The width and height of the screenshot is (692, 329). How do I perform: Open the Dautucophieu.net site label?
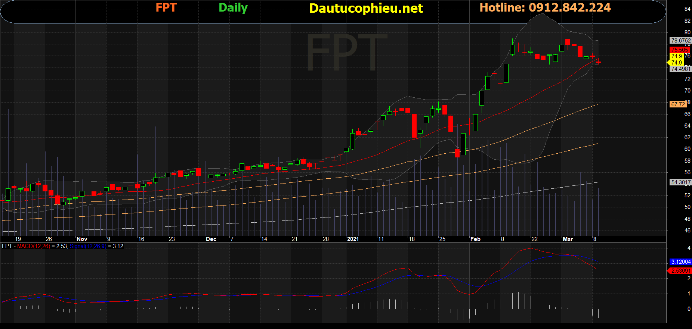click(366, 8)
